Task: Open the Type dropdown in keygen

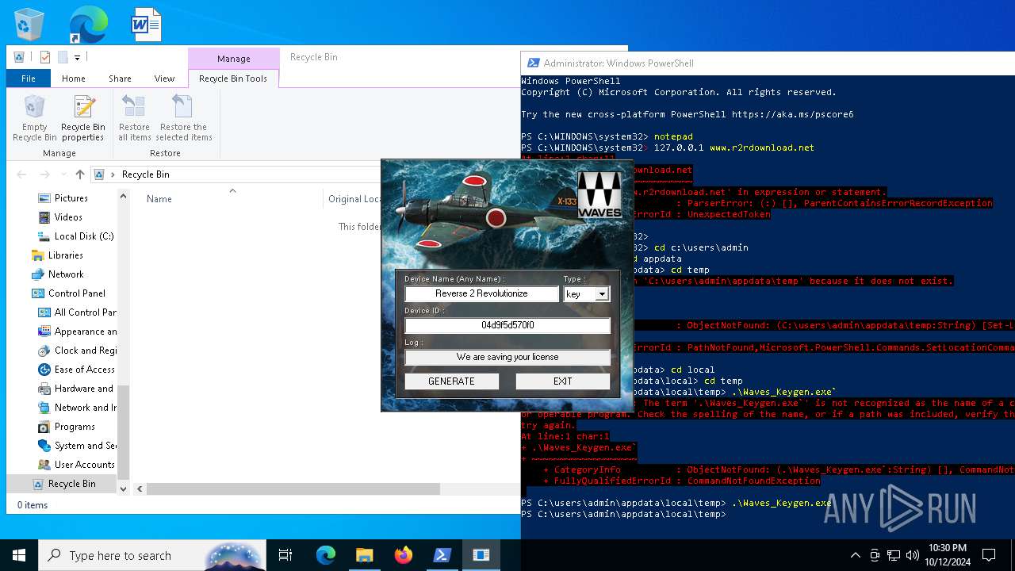Action: (602, 294)
